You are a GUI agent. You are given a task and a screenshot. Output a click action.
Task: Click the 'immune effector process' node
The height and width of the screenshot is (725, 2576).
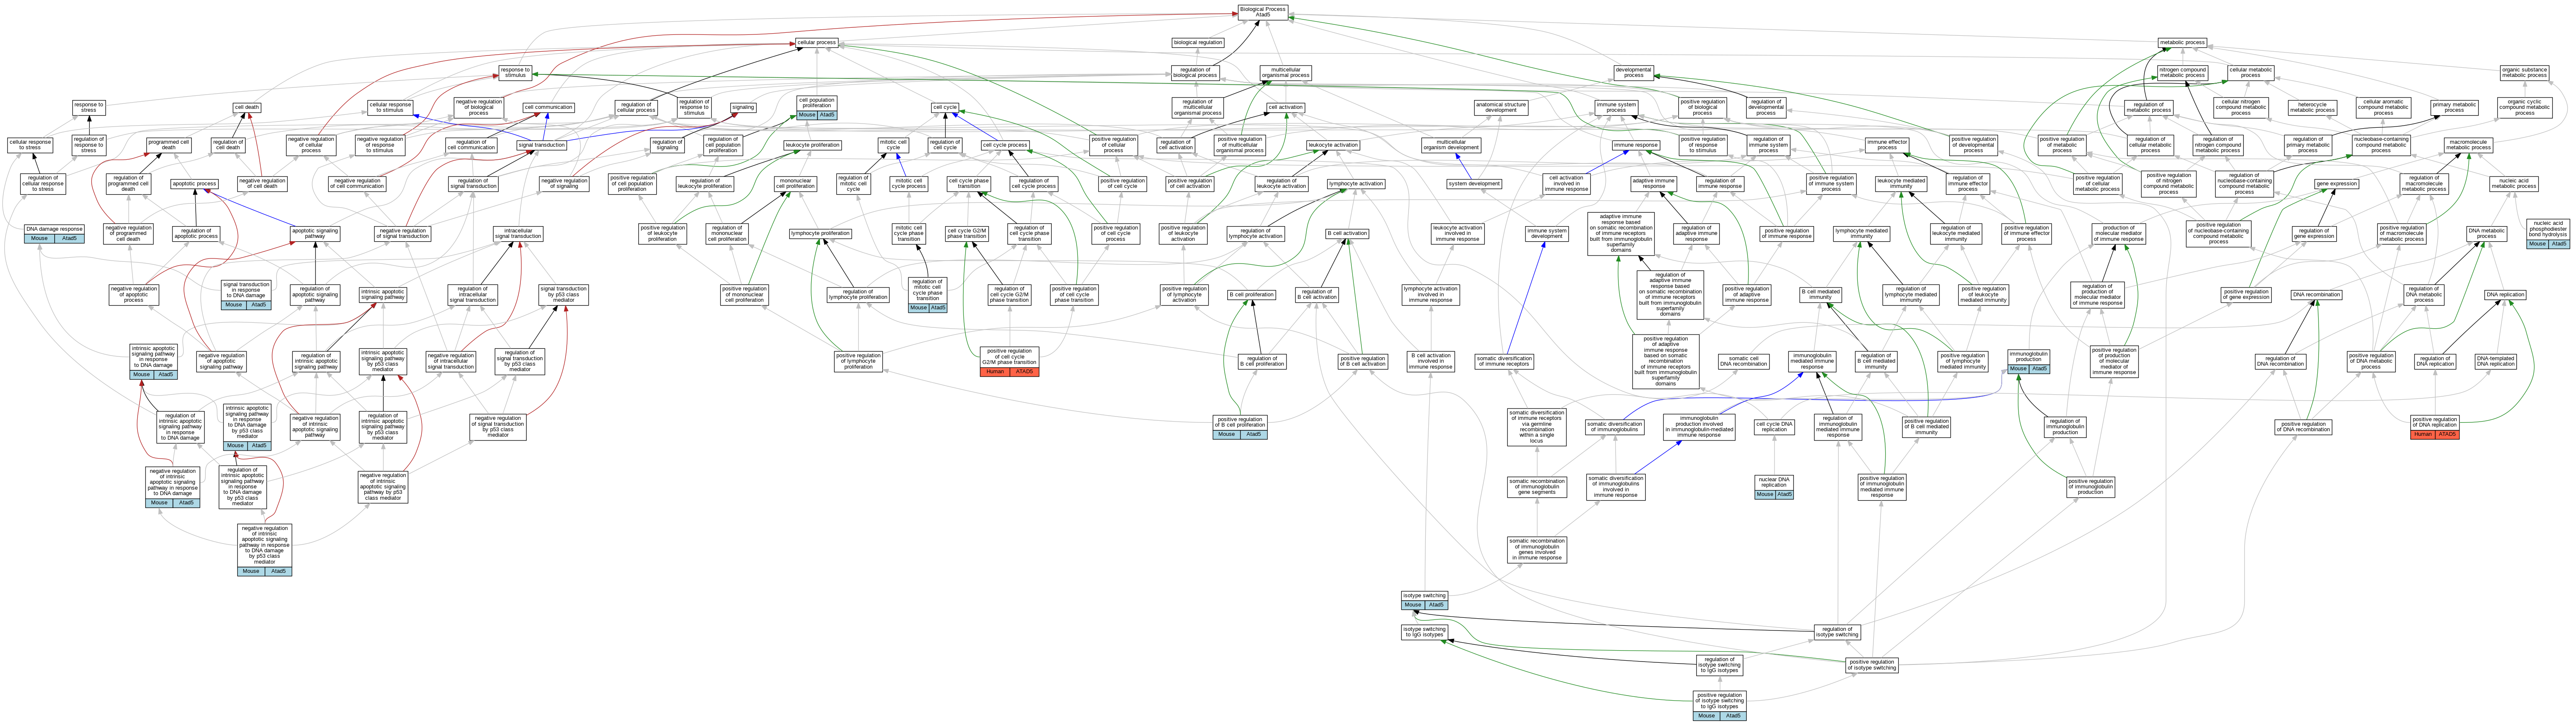coord(1886,145)
